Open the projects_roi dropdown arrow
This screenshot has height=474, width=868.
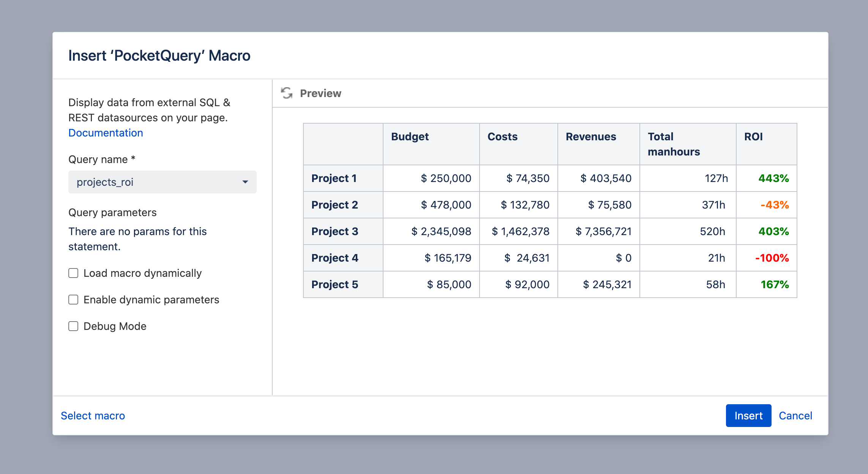tap(245, 182)
